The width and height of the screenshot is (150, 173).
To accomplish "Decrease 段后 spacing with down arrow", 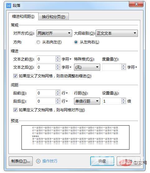I will coord(58,103).
